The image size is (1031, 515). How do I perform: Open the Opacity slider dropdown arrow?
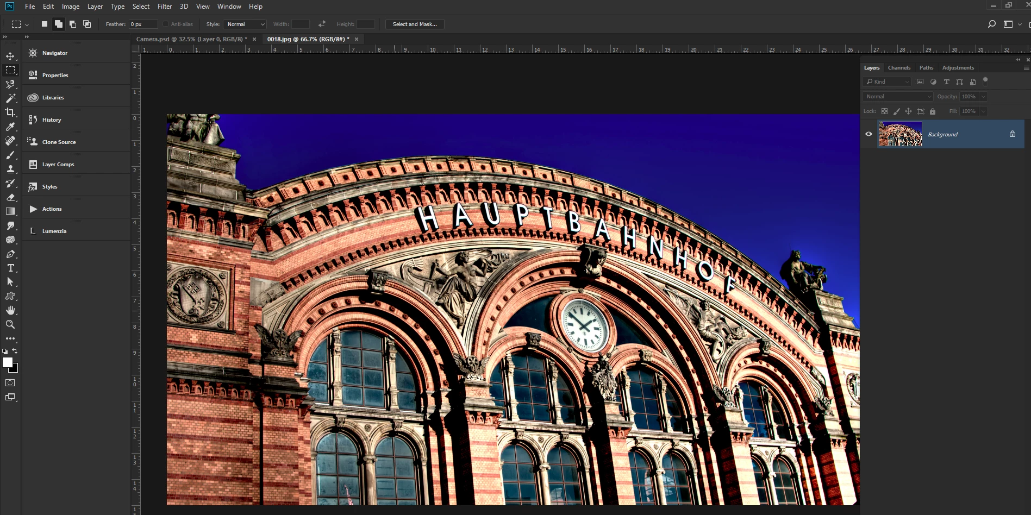coord(983,96)
